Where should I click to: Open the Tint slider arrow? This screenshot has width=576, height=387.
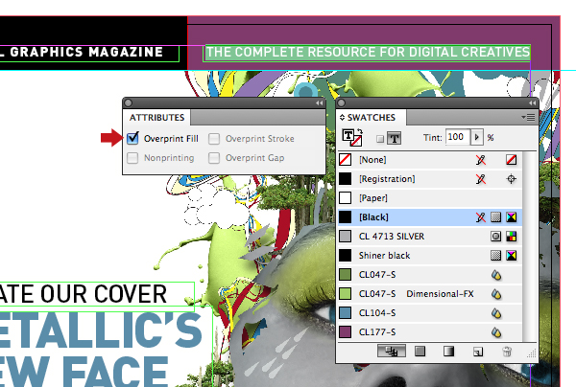477,137
